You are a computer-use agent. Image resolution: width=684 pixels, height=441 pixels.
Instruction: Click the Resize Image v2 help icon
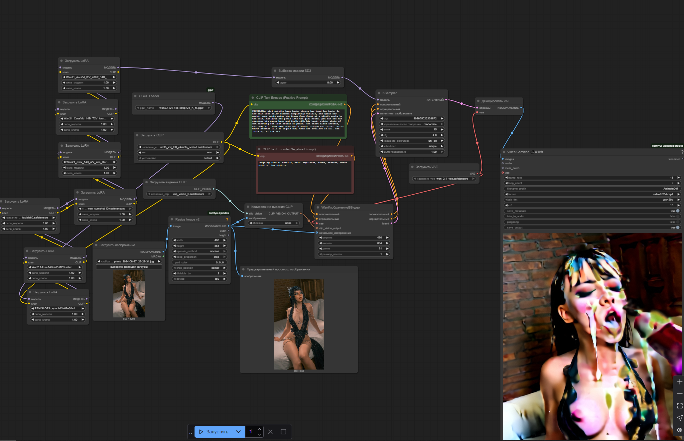pyautogui.click(x=227, y=220)
